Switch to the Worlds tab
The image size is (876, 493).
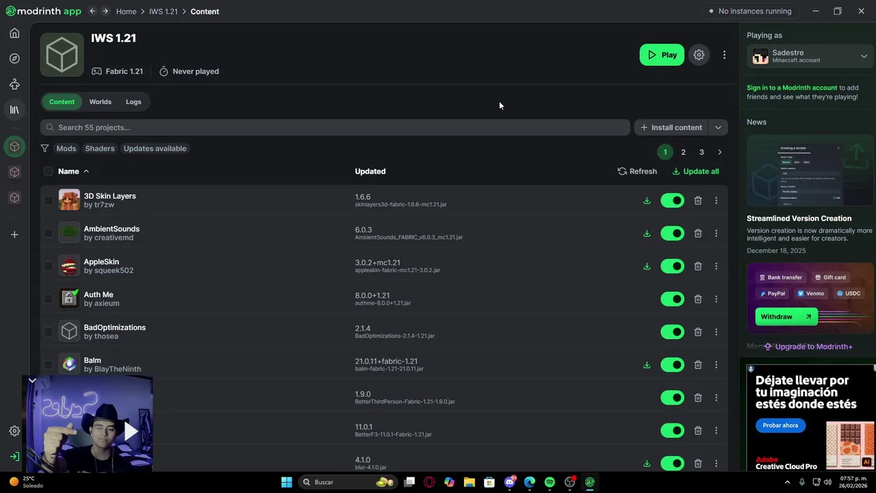[x=100, y=102]
